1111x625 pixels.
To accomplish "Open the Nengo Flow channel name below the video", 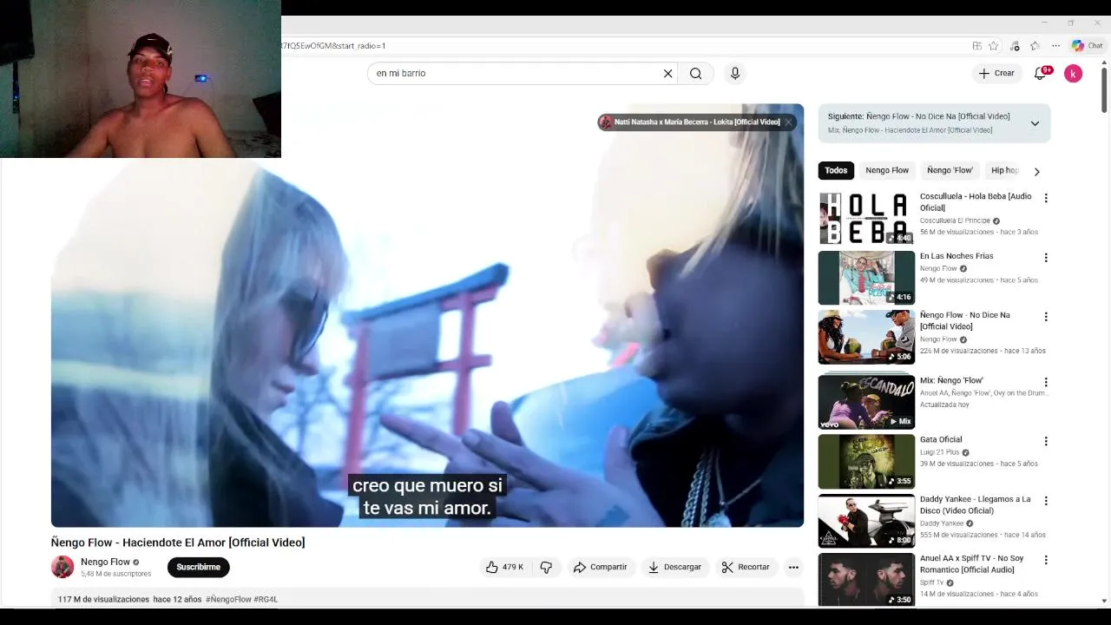I will click(105, 562).
